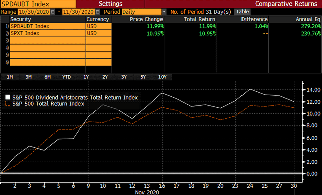Select the 1Y range button
Image resolution: width=322 pixels, height=195 pixels.
(86, 77)
